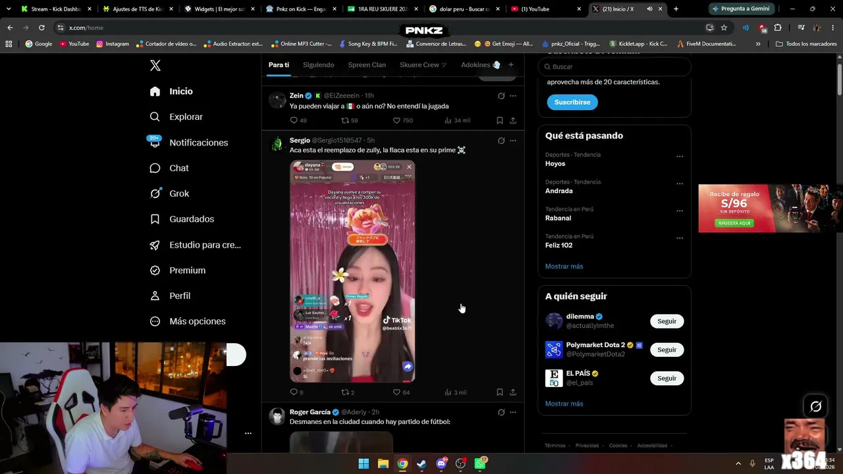Click the Suscribirse button

pos(572,102)
